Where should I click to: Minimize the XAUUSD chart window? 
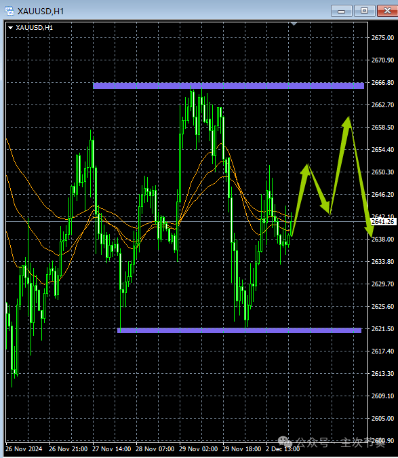click(x=342, y=11)
